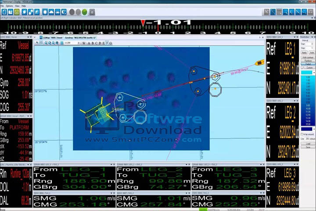Toggle map view preset E

point(104,43)
